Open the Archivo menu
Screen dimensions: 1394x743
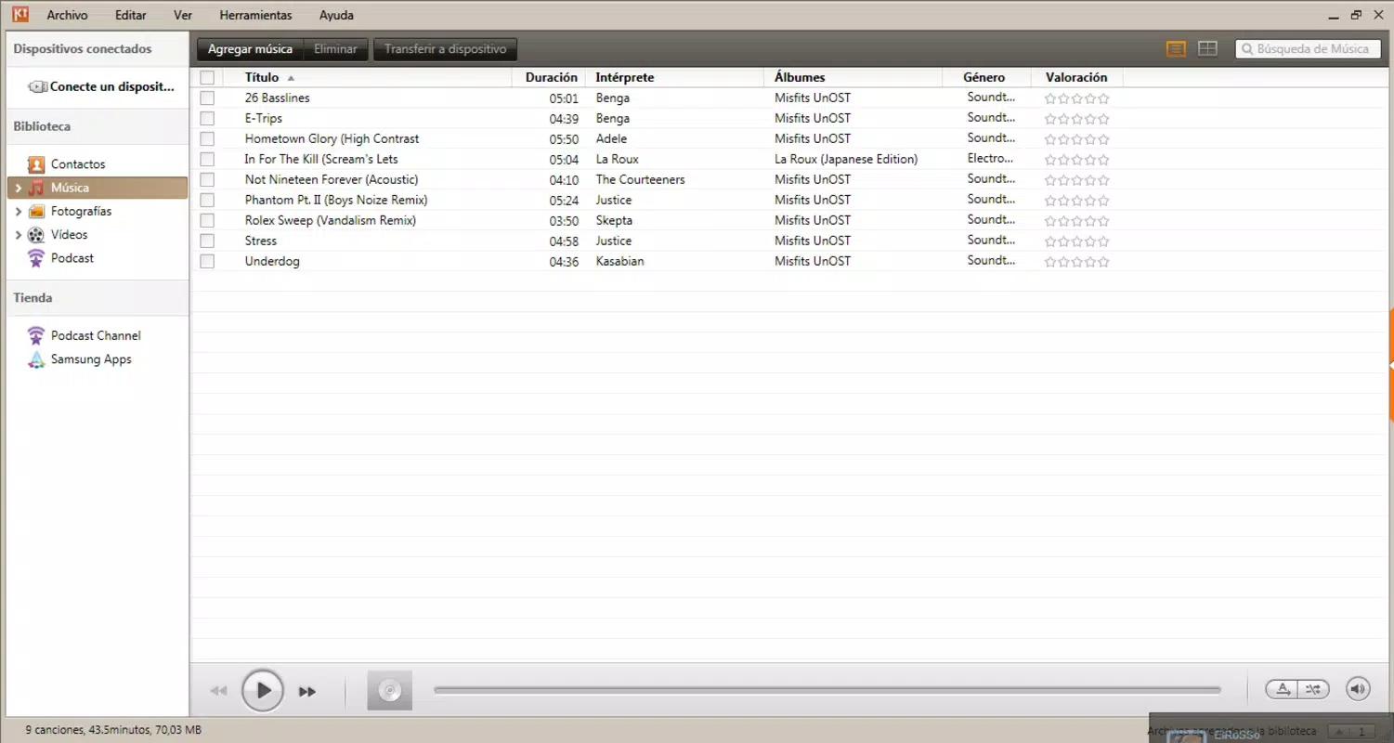(x=68, y=15)
